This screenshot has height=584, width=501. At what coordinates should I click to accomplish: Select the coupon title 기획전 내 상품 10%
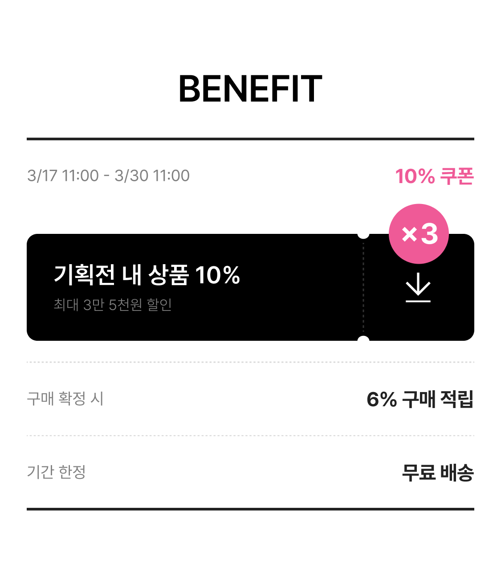[147, 274]
